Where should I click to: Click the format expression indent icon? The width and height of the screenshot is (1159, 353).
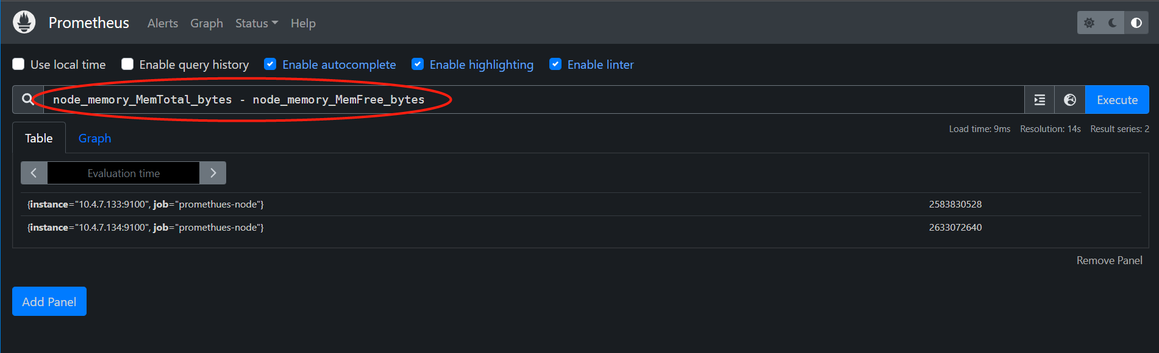pyautogui.click(x=1040, y=100)
